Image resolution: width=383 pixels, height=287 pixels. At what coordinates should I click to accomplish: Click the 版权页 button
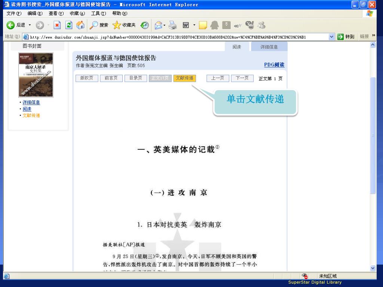tap(87, 78)
